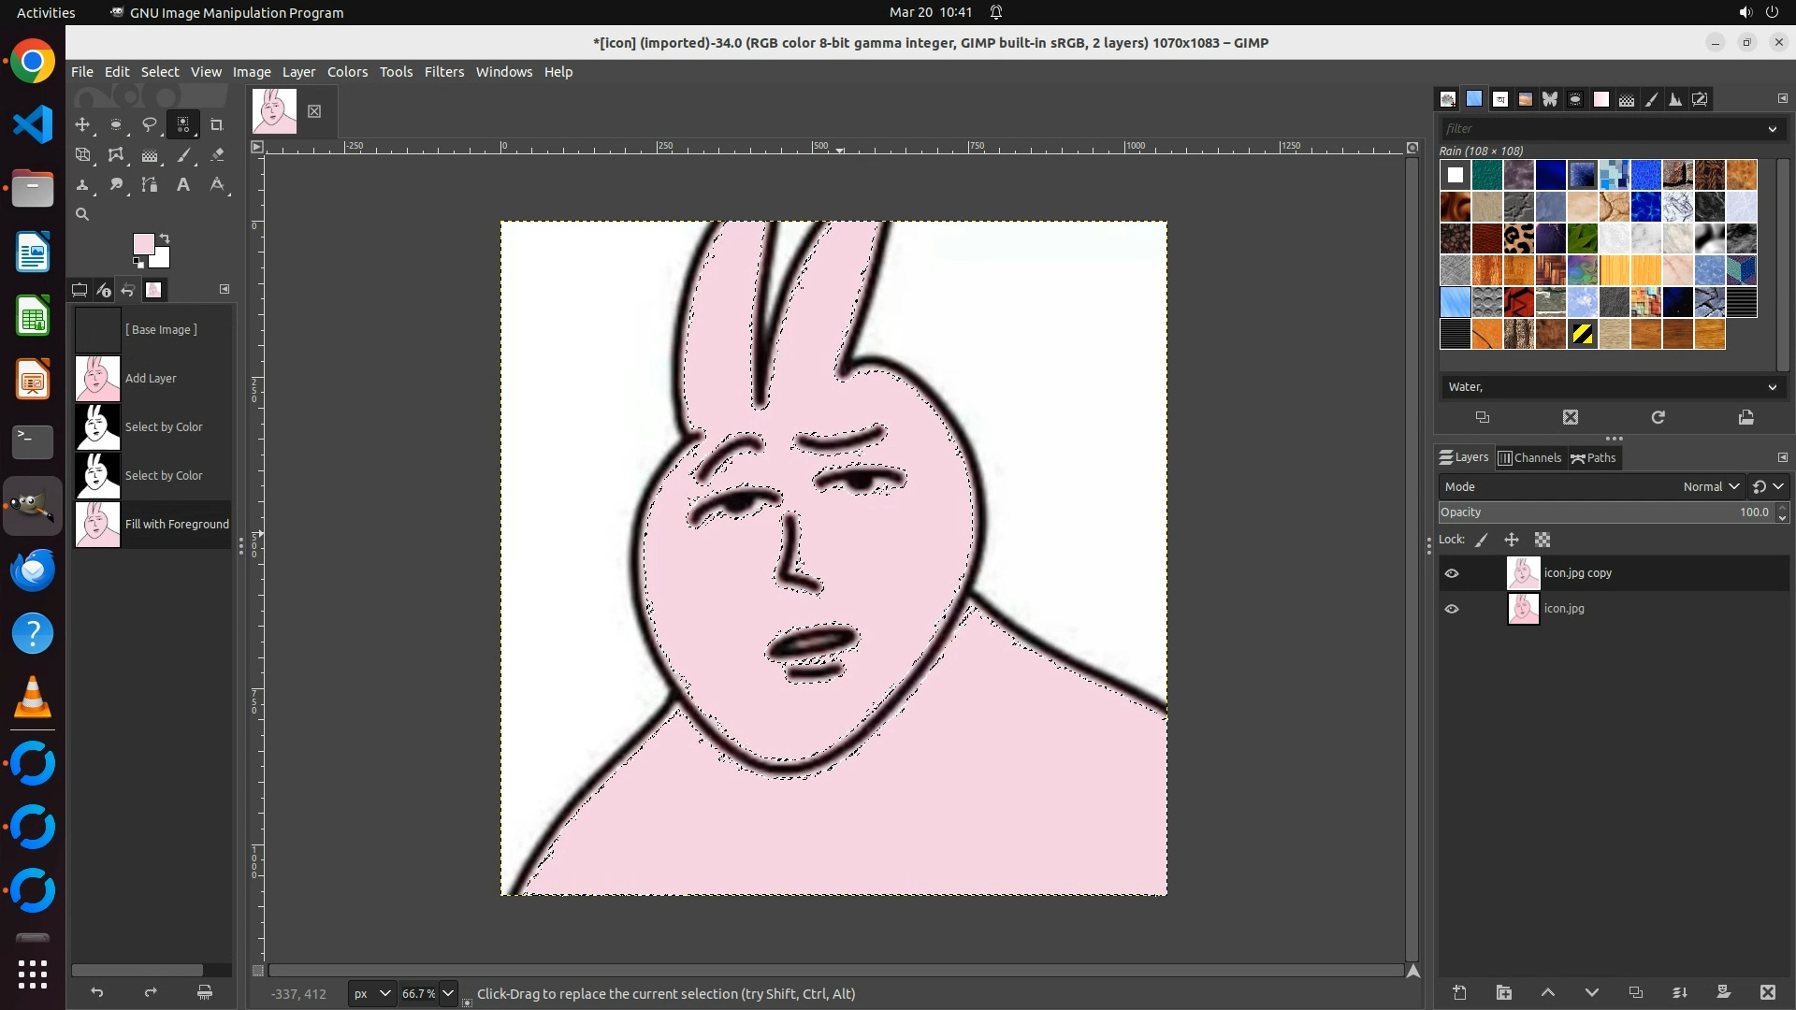Expand the zoom percentage dropdown

point(448,993)
